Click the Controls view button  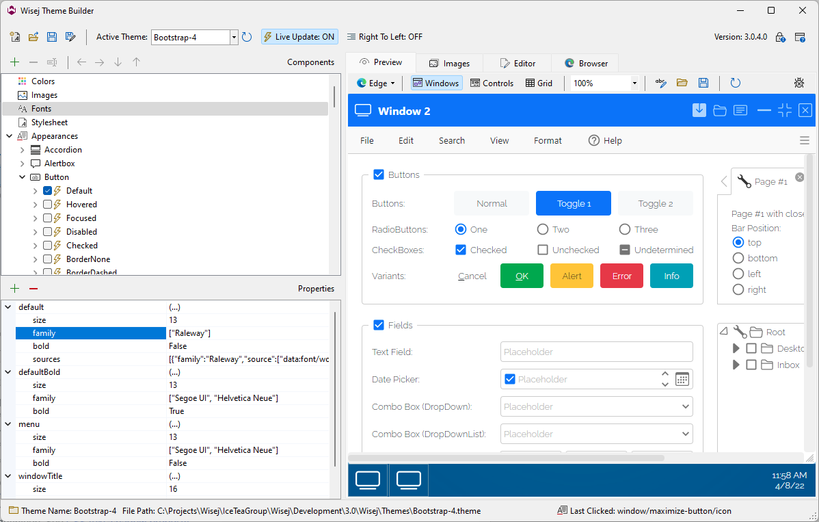(x=492, y=83)
